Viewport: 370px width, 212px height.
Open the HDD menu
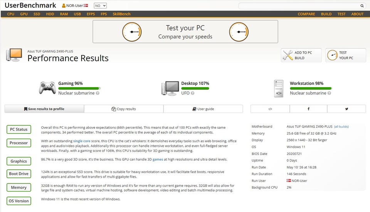click(x=50, y=14)
